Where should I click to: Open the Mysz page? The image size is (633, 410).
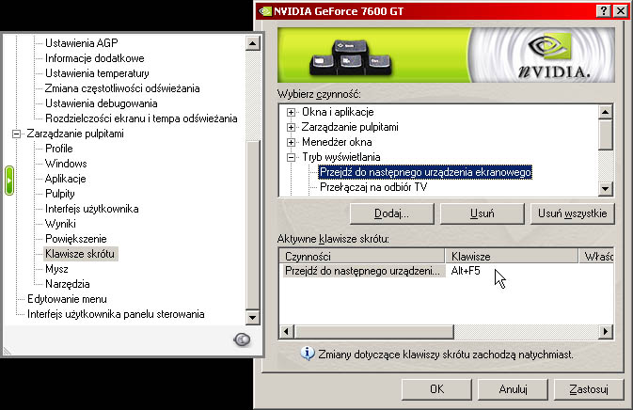(56, 269)
